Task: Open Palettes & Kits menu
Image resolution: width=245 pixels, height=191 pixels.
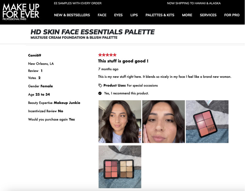Action: pos(160,15)
